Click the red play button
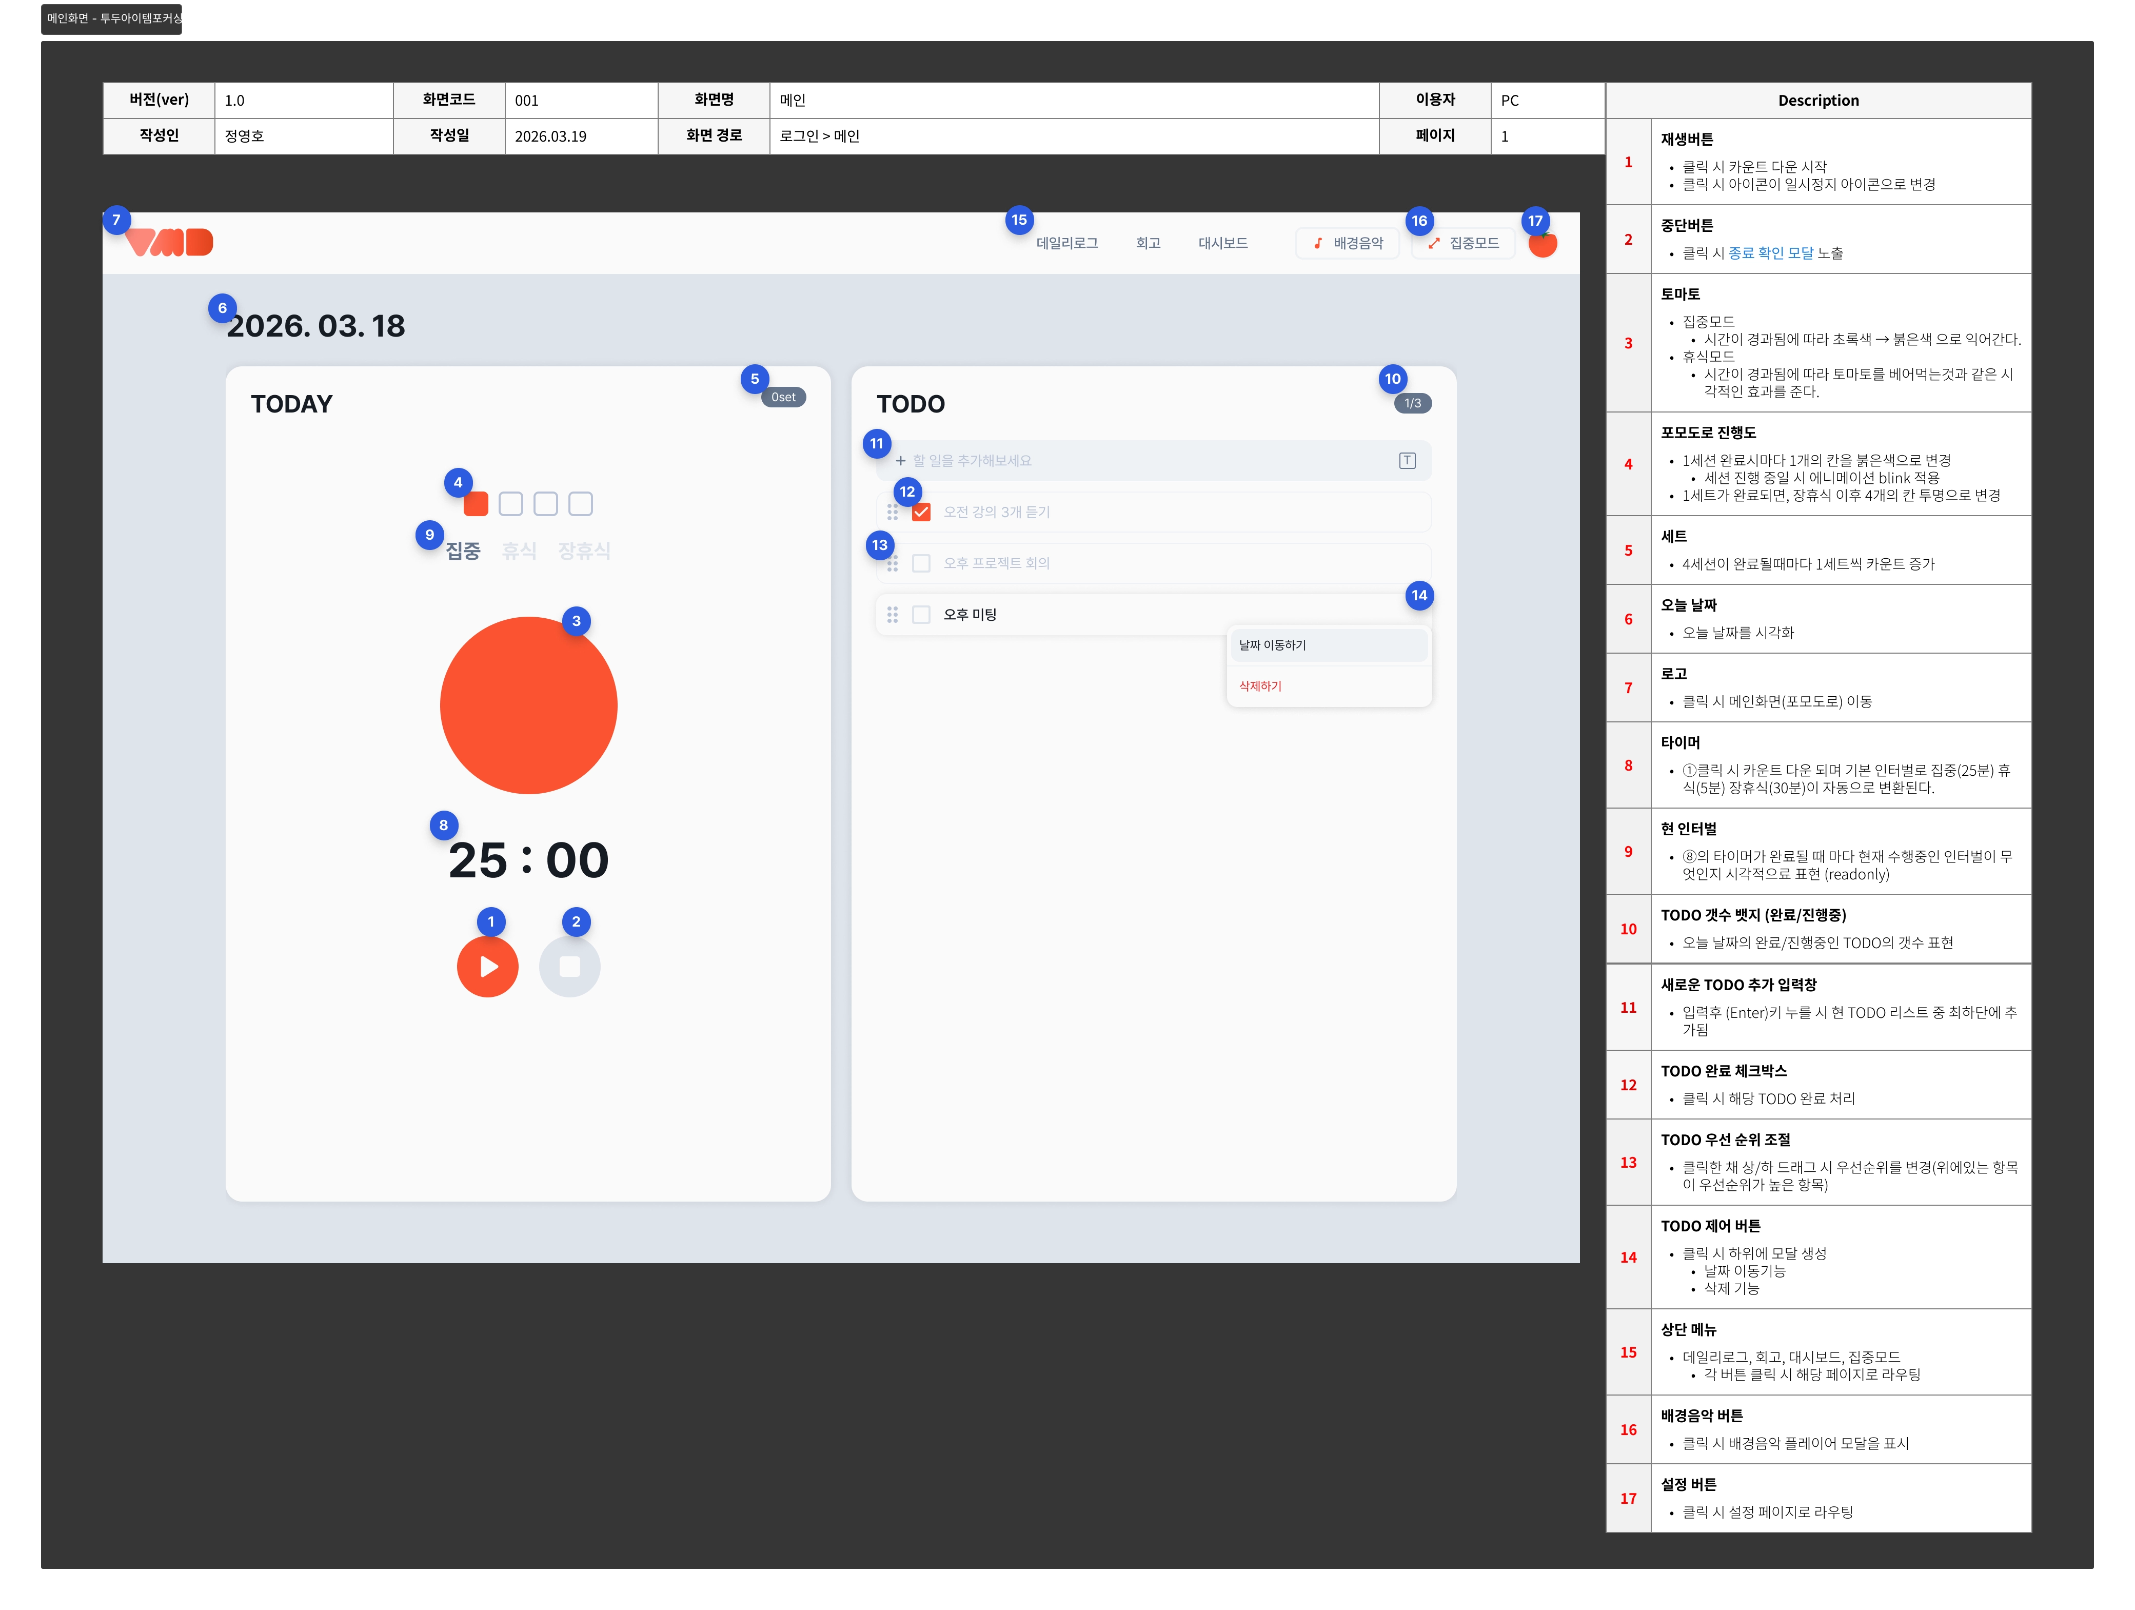2135x1610 pixels. click(x=487, y=966)
